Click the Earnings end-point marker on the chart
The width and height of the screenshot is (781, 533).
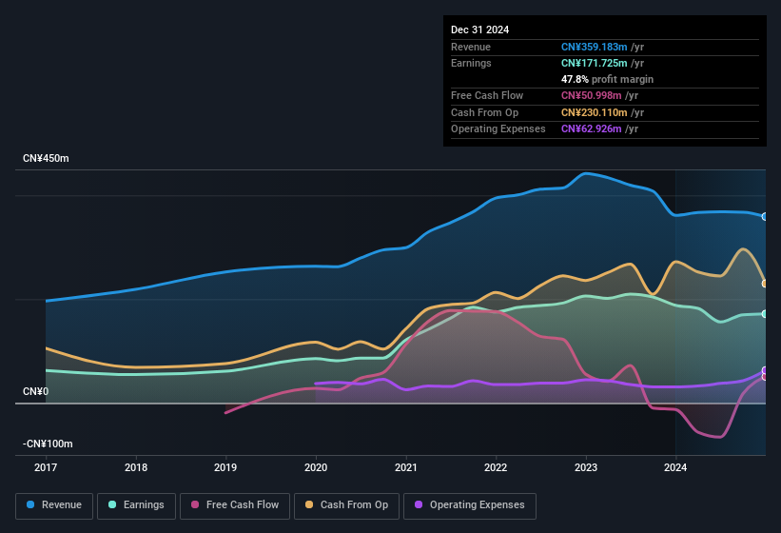click(x=765, y=314)
